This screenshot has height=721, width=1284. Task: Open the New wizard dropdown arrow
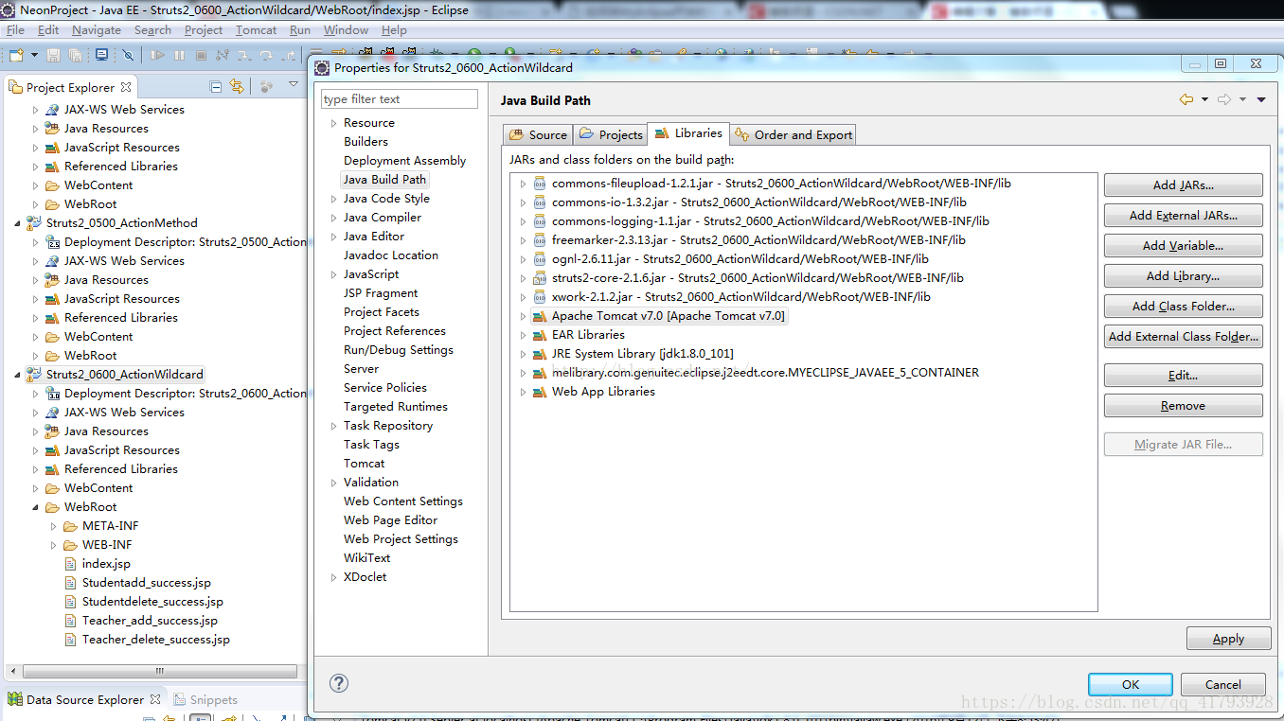click(x=33, y=56)
